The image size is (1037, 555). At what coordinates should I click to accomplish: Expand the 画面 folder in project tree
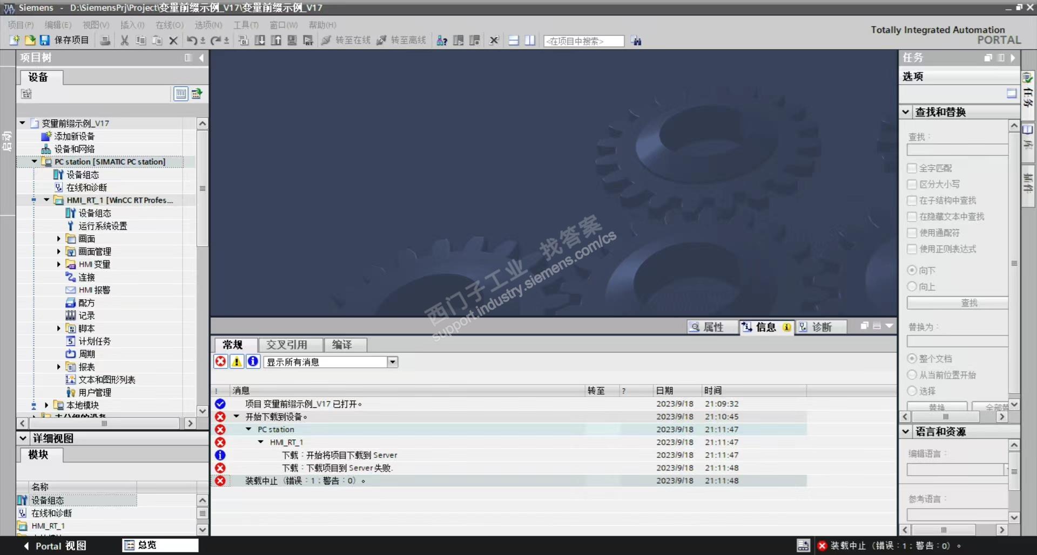tap(59, 238)
